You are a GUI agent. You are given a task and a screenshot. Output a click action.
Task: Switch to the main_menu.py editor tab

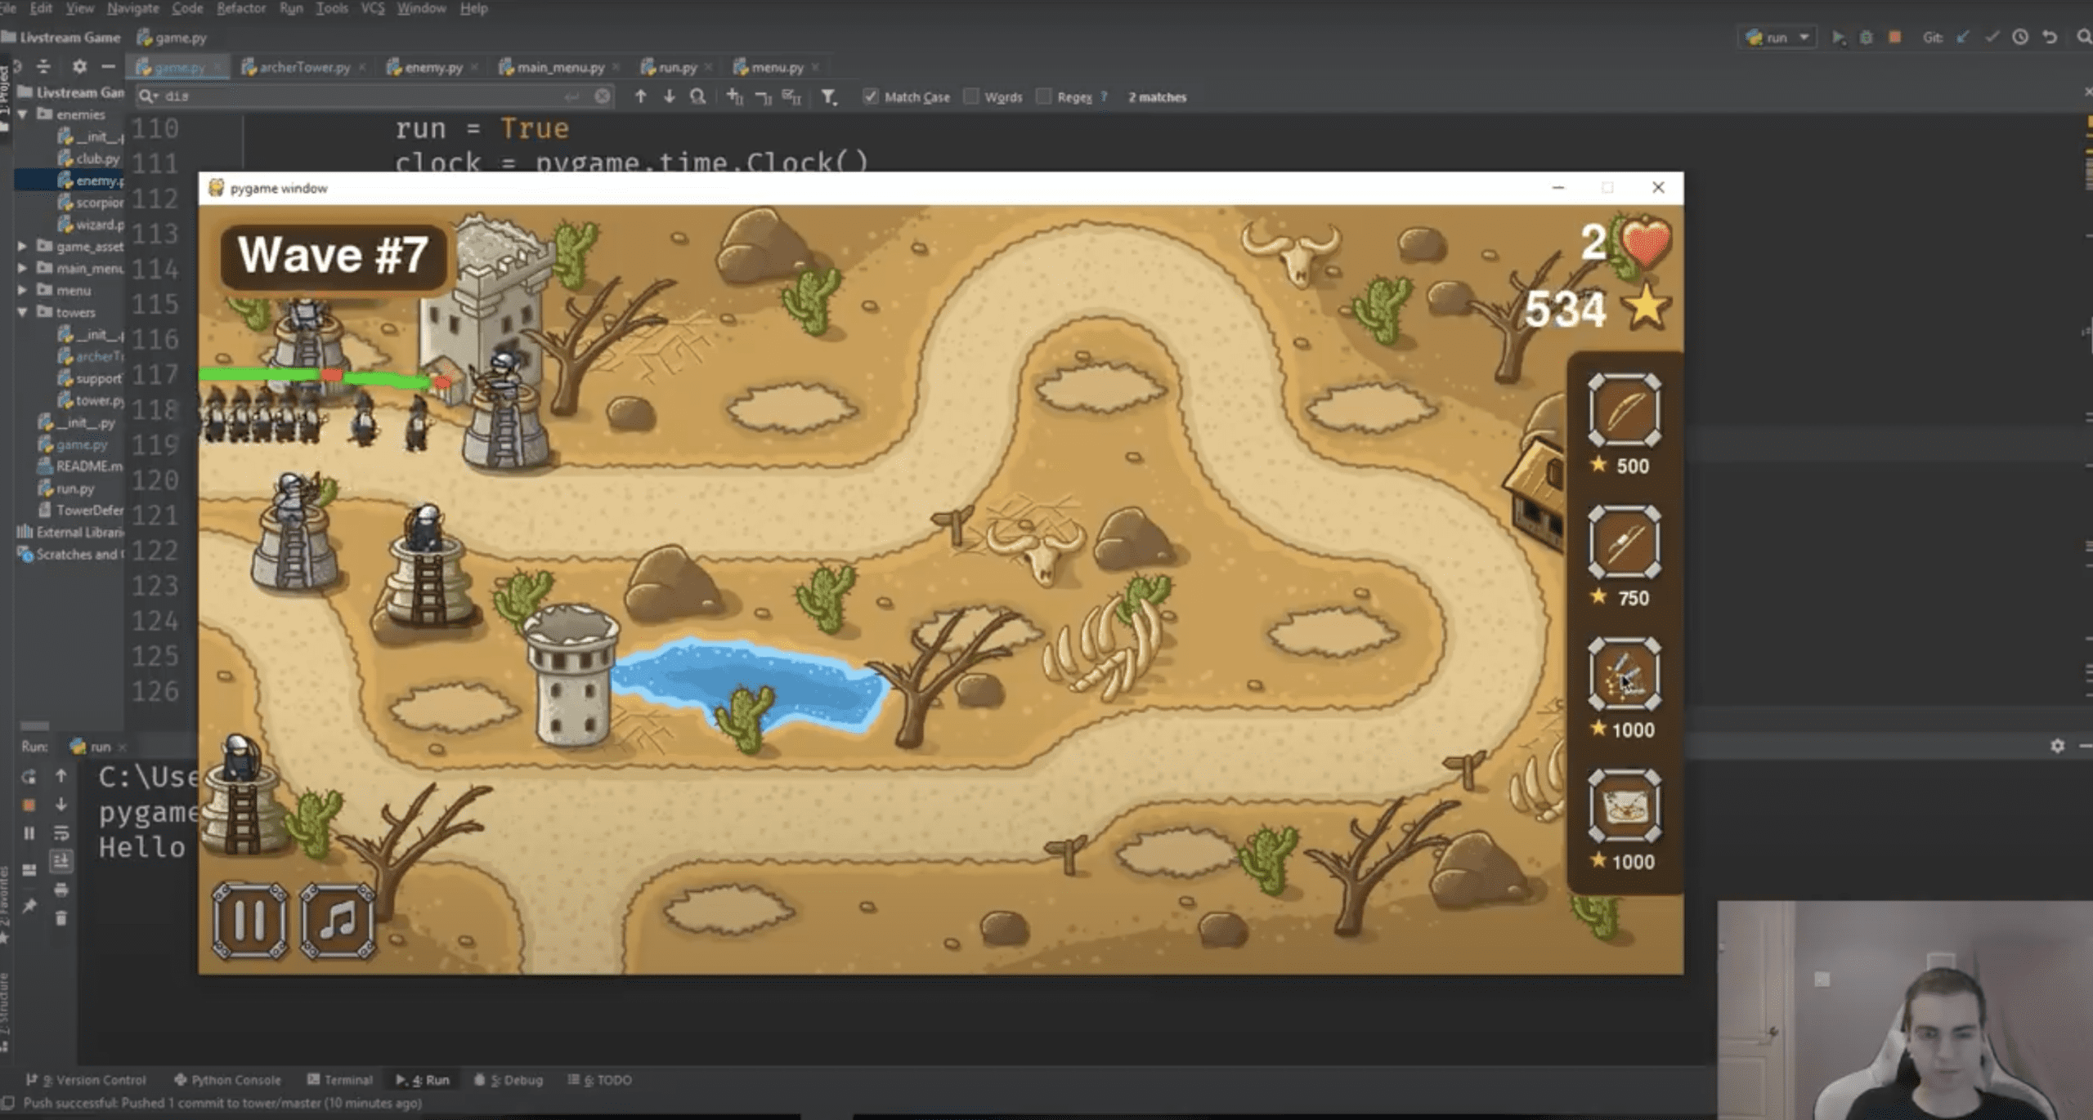click(x=559, y=67)
